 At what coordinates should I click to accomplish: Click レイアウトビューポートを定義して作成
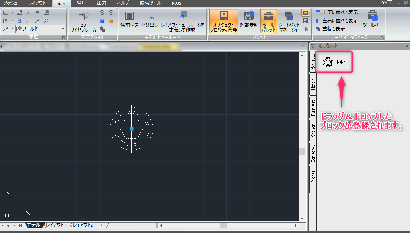[182, 22]
